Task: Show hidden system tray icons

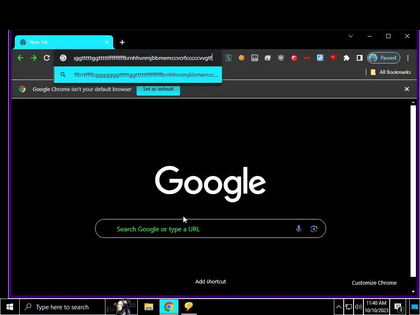Action: click(x=338, y=307)
